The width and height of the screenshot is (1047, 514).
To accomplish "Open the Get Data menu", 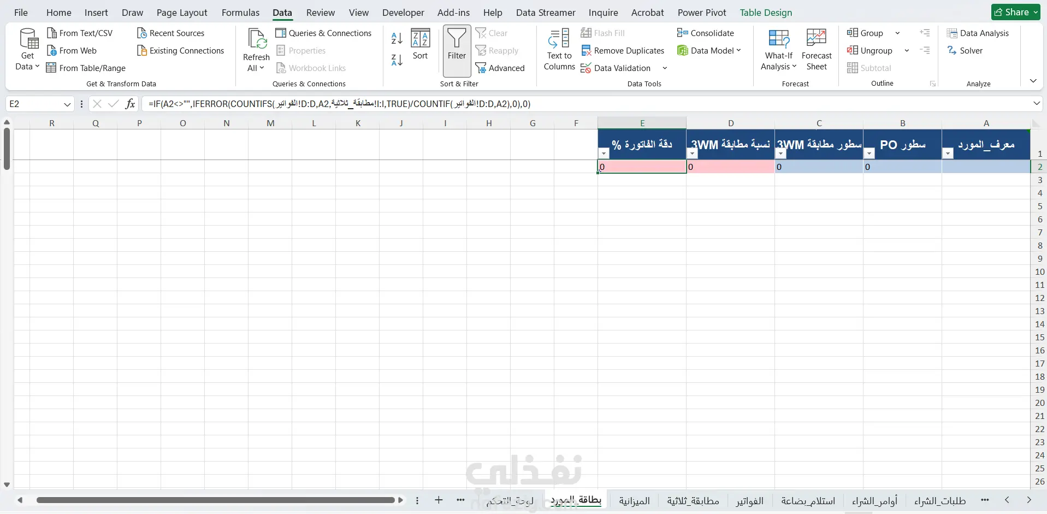I will (27, 49).
